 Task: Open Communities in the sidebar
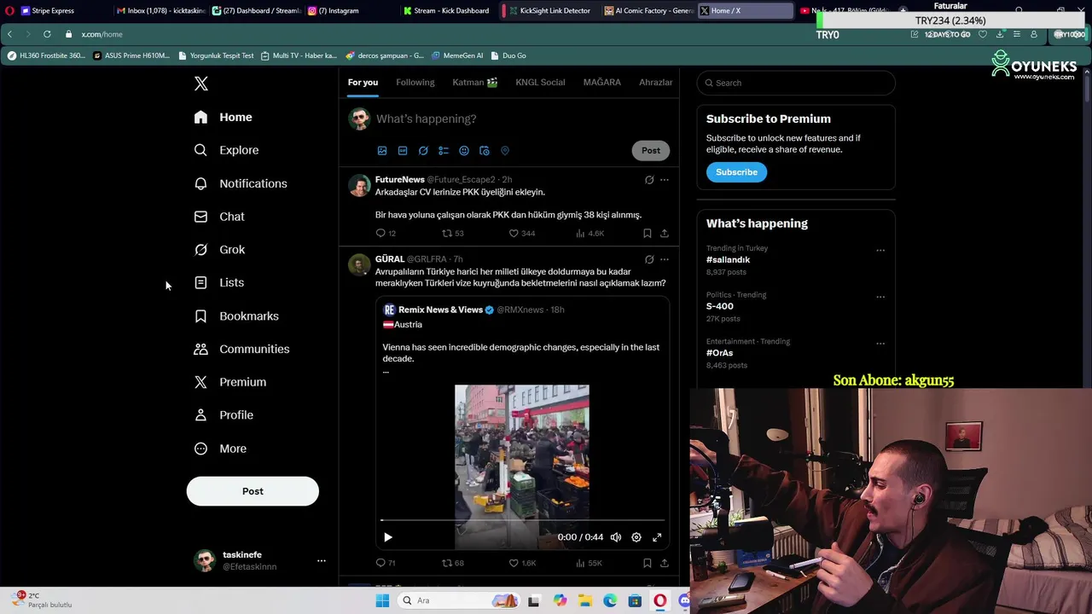(x=242, y=349)
